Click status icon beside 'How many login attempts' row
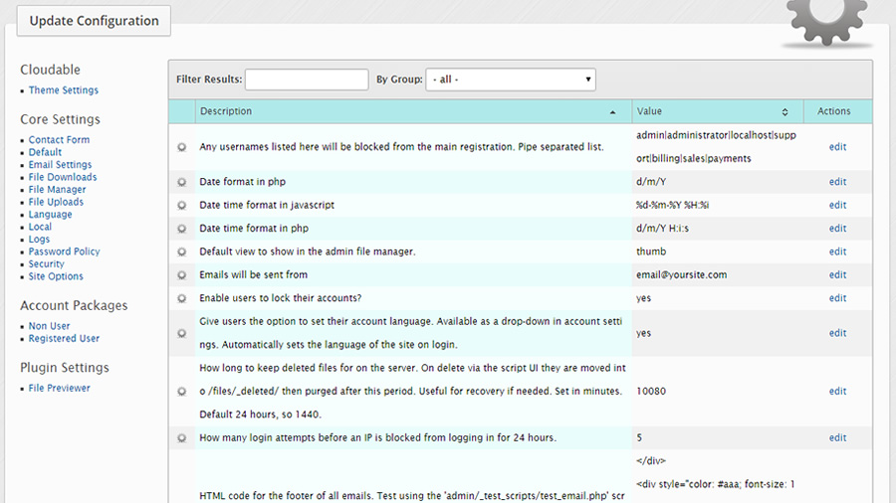 [x=182, y=438]
